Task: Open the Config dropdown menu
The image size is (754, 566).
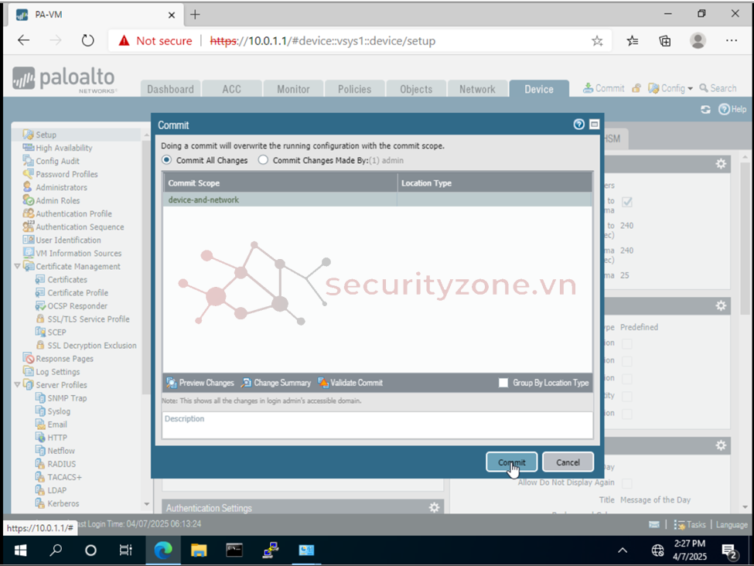Action: tap(670, 88)
